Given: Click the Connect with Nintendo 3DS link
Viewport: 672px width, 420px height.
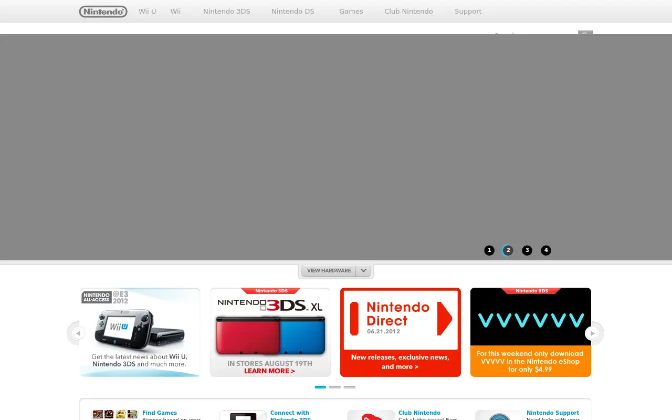Looking at the screenshot, I should [x=290, y=415].
